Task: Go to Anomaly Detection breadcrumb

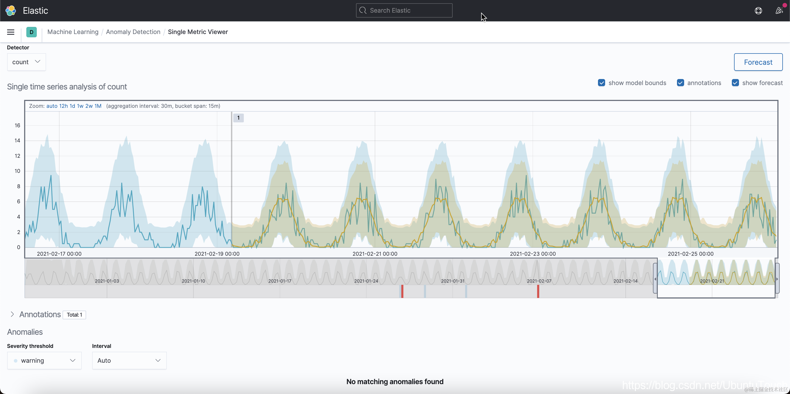Action: pos(133,32)
